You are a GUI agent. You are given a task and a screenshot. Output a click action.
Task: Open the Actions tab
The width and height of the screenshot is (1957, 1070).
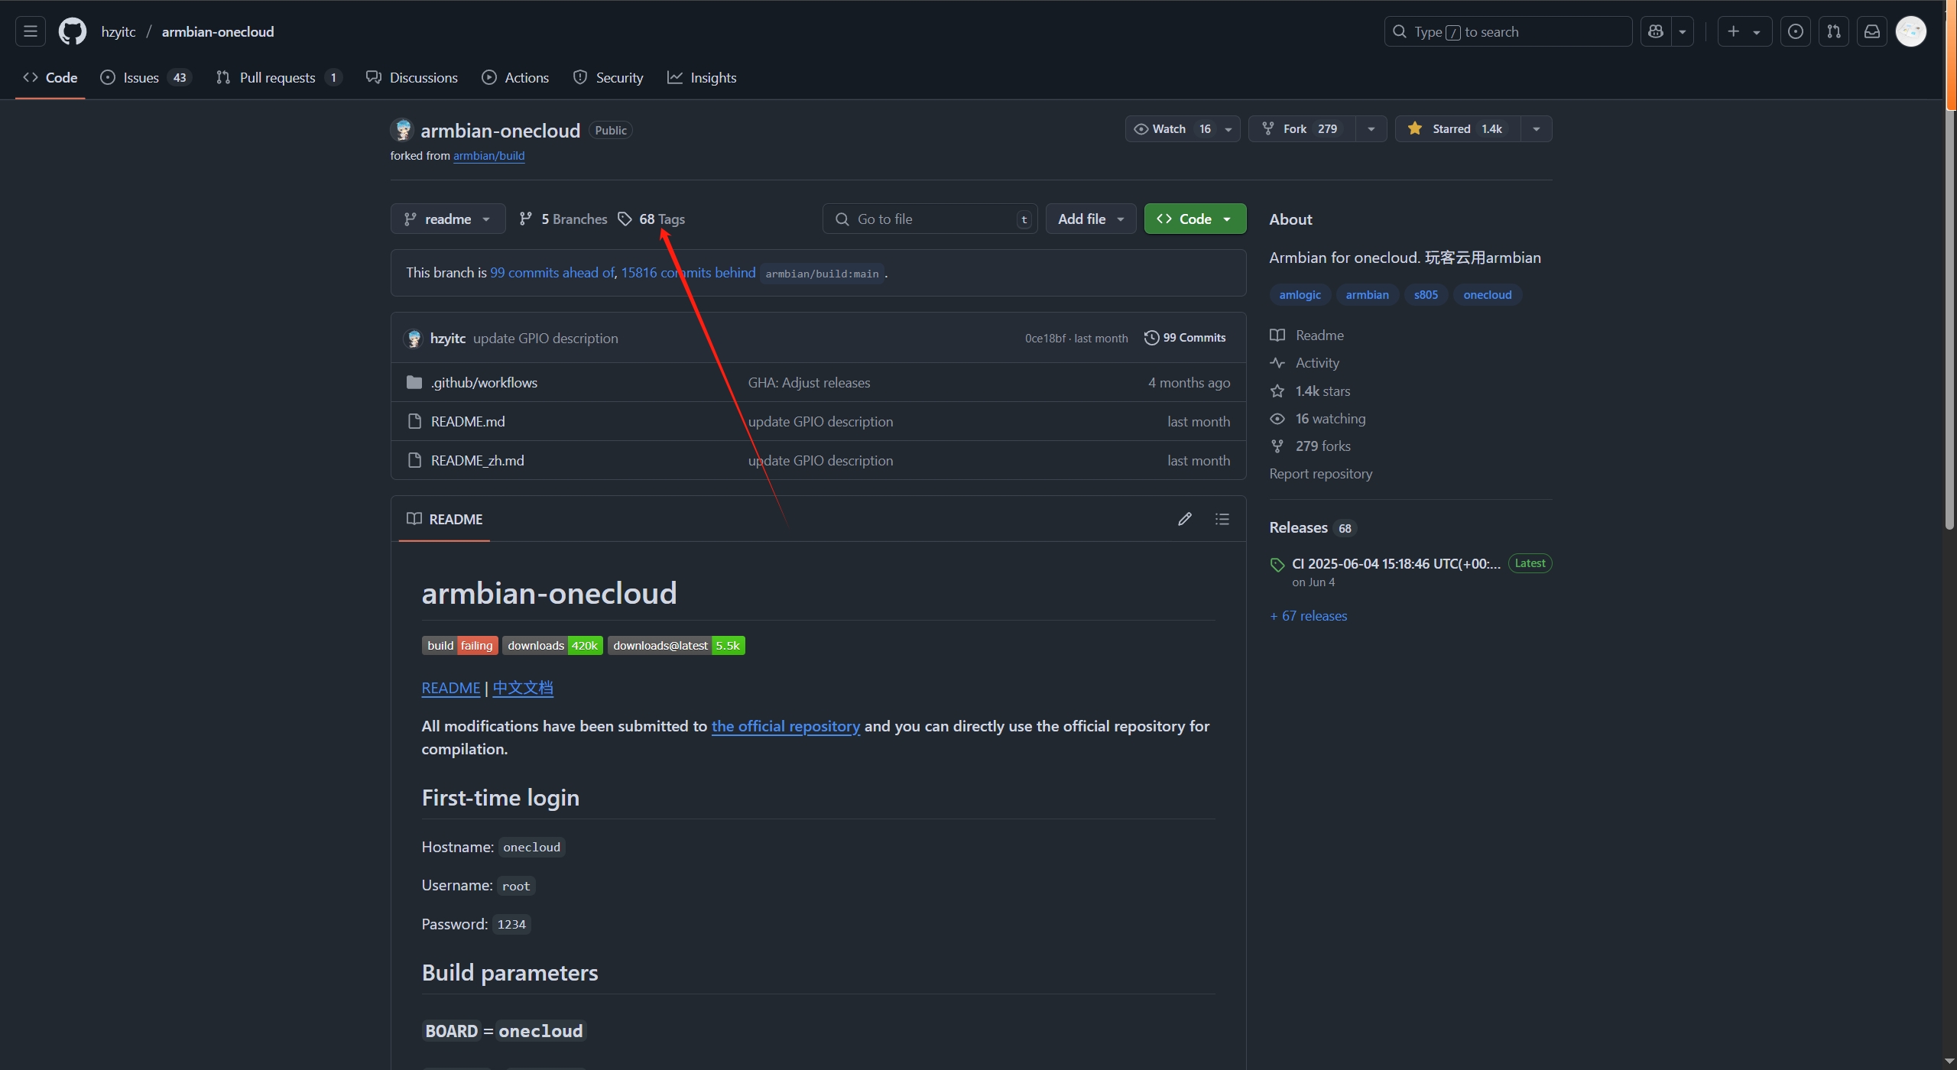[x=515, y=77]
